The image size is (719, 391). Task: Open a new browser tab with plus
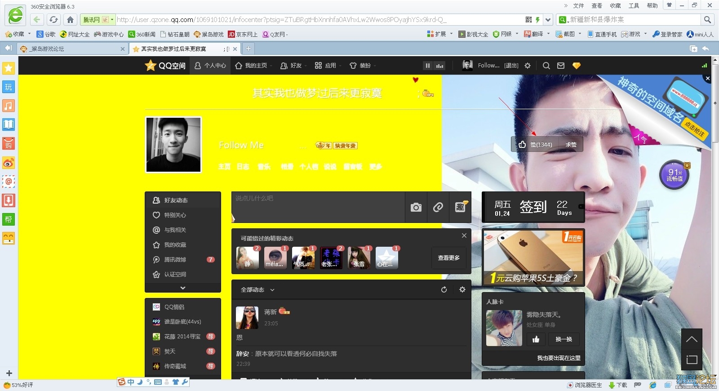coord(248,49)
